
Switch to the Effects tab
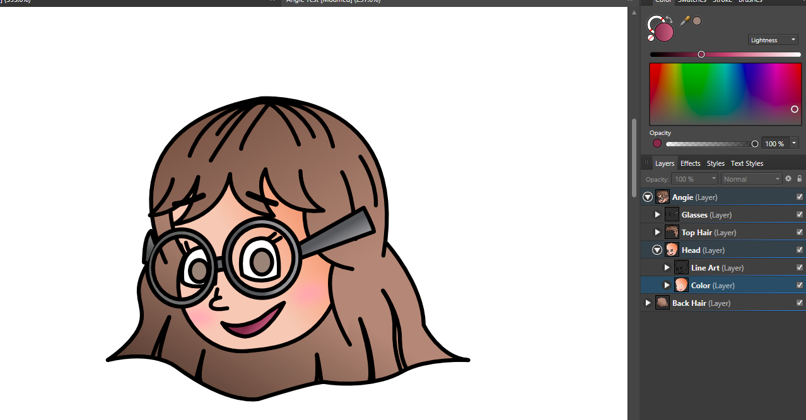pyautogui.click(x=690, y=163)
